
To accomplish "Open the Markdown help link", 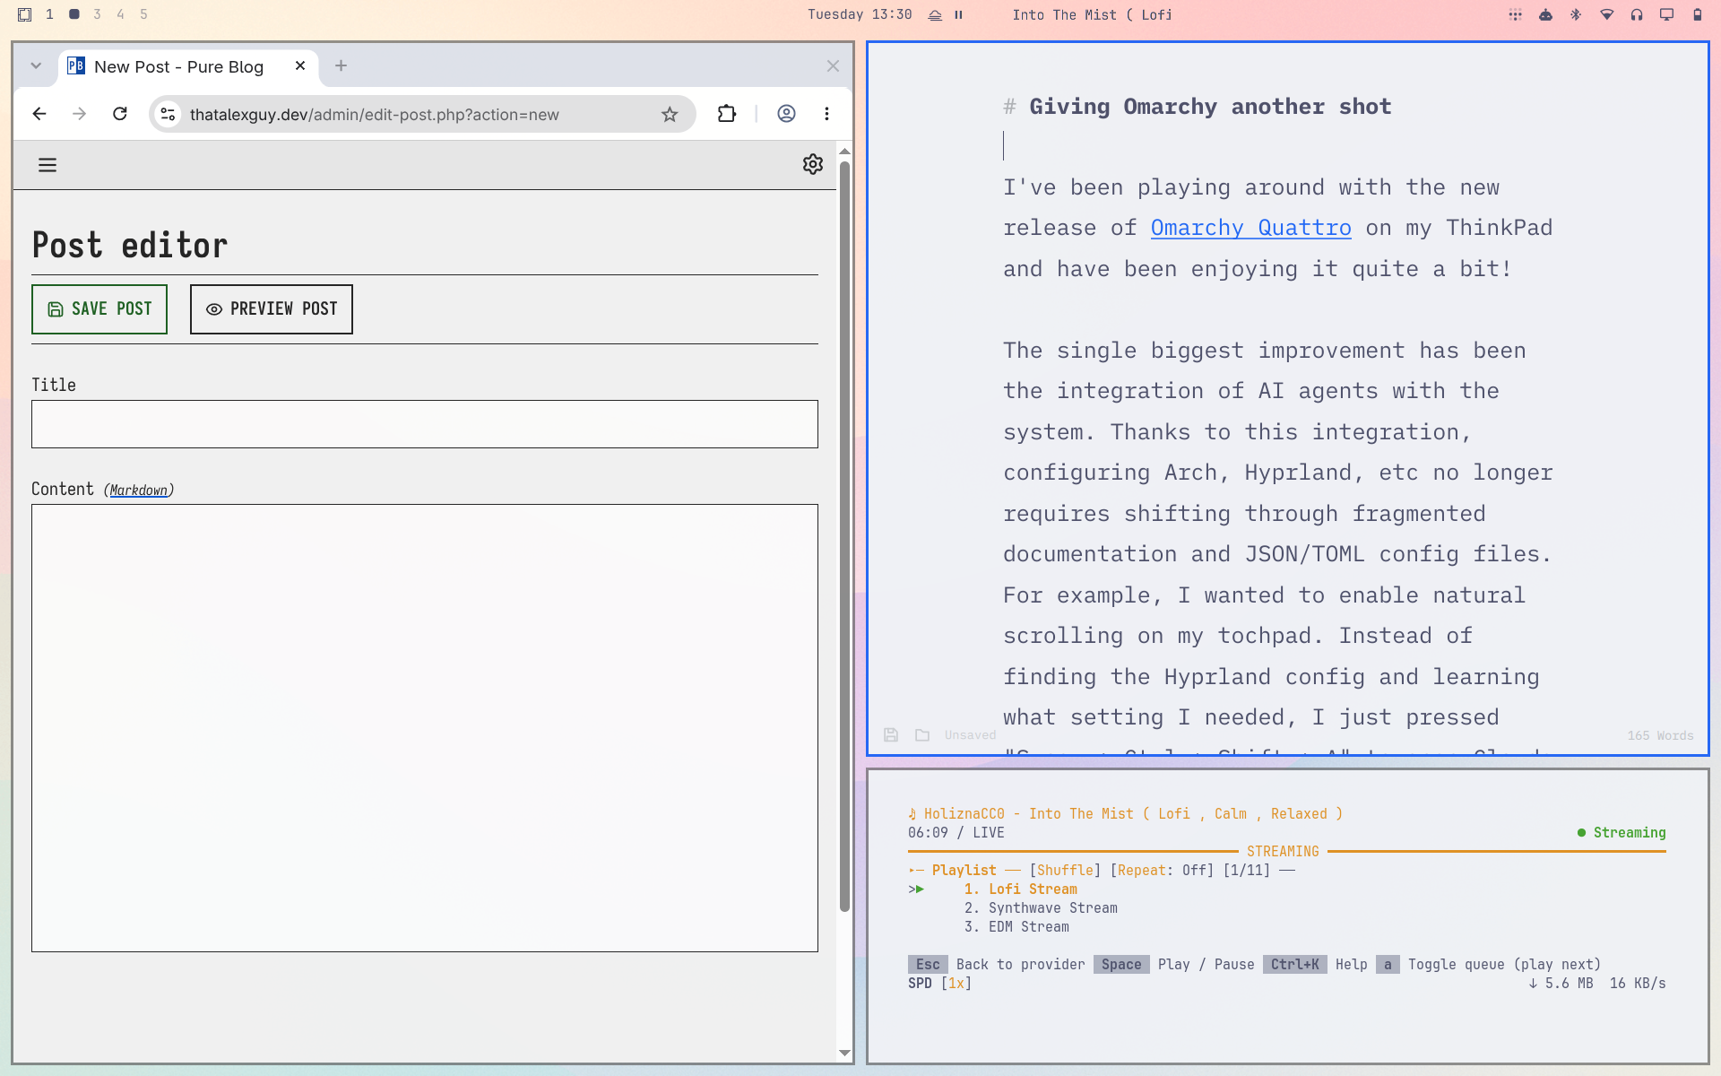I will click(x=139, y=490).
